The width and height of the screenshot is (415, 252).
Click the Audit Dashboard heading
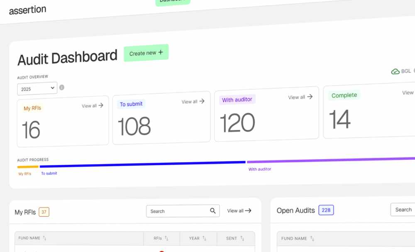pyautogui.click(x=67, y=58)
